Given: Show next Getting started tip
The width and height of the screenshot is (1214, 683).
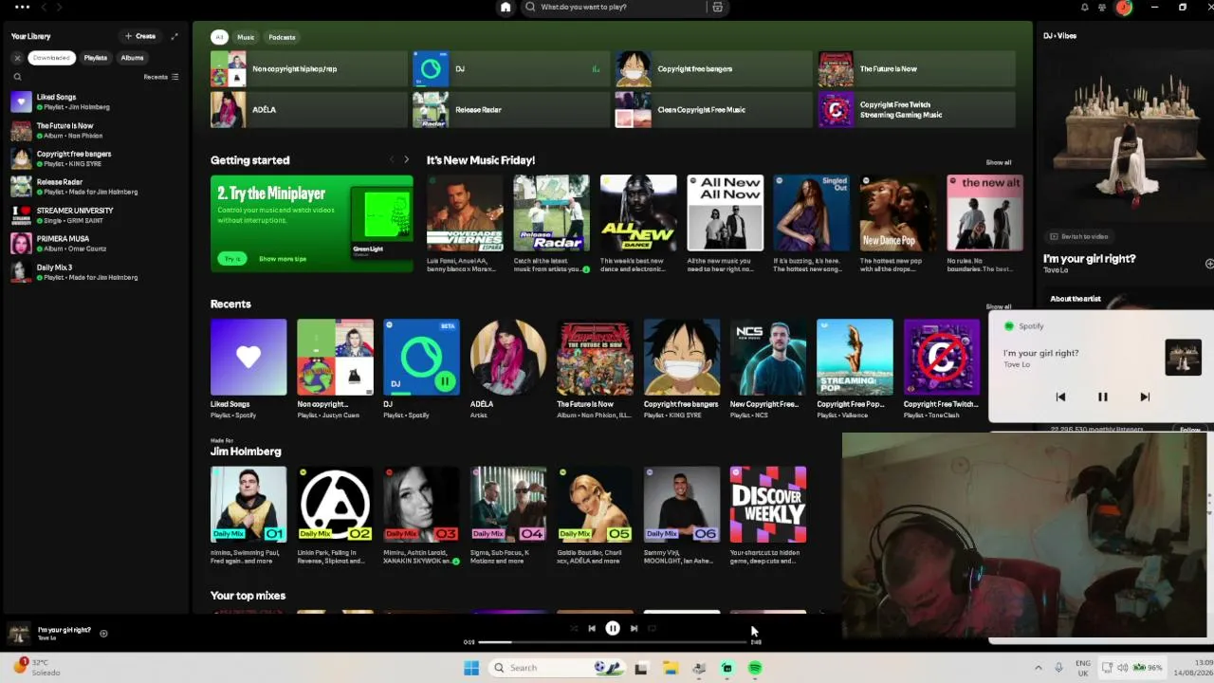Looking at the screenshot, I should (x=407, y=159).
